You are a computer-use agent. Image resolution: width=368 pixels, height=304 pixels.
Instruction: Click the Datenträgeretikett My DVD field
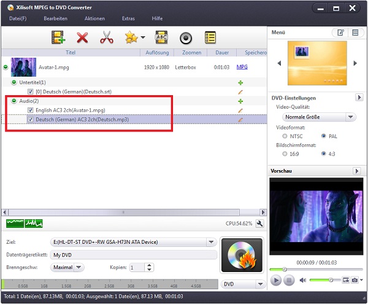point(133,255)
